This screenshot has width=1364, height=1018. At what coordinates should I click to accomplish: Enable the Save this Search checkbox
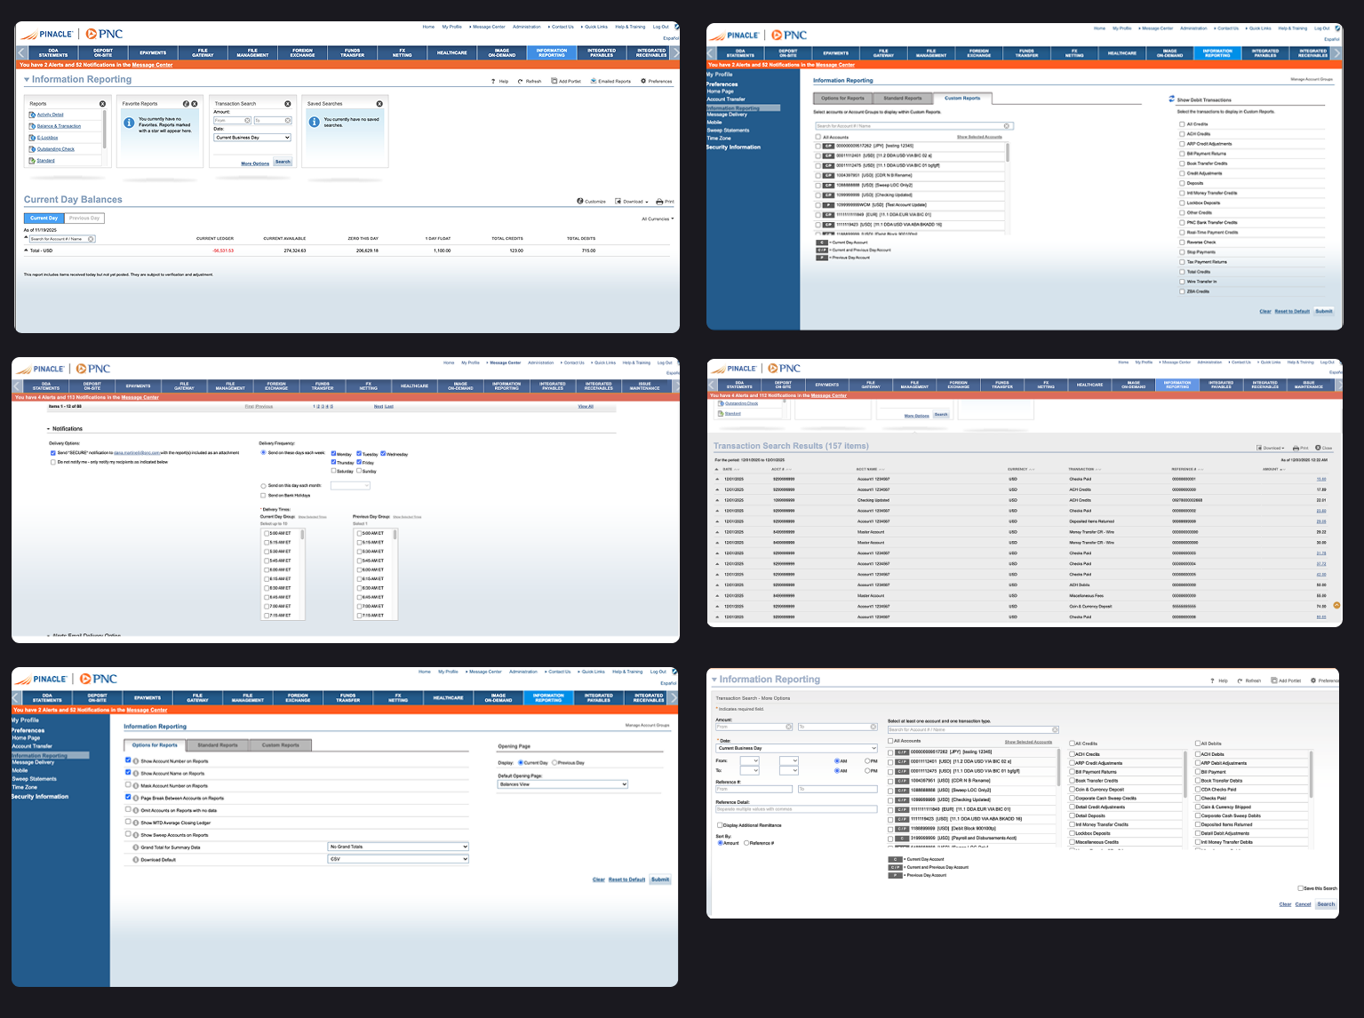[x=1300, y=888]
